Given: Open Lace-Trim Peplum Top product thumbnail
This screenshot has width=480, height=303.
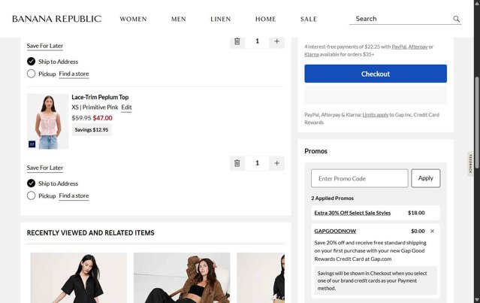Looking at the screenshot, I should coord(48,121).
